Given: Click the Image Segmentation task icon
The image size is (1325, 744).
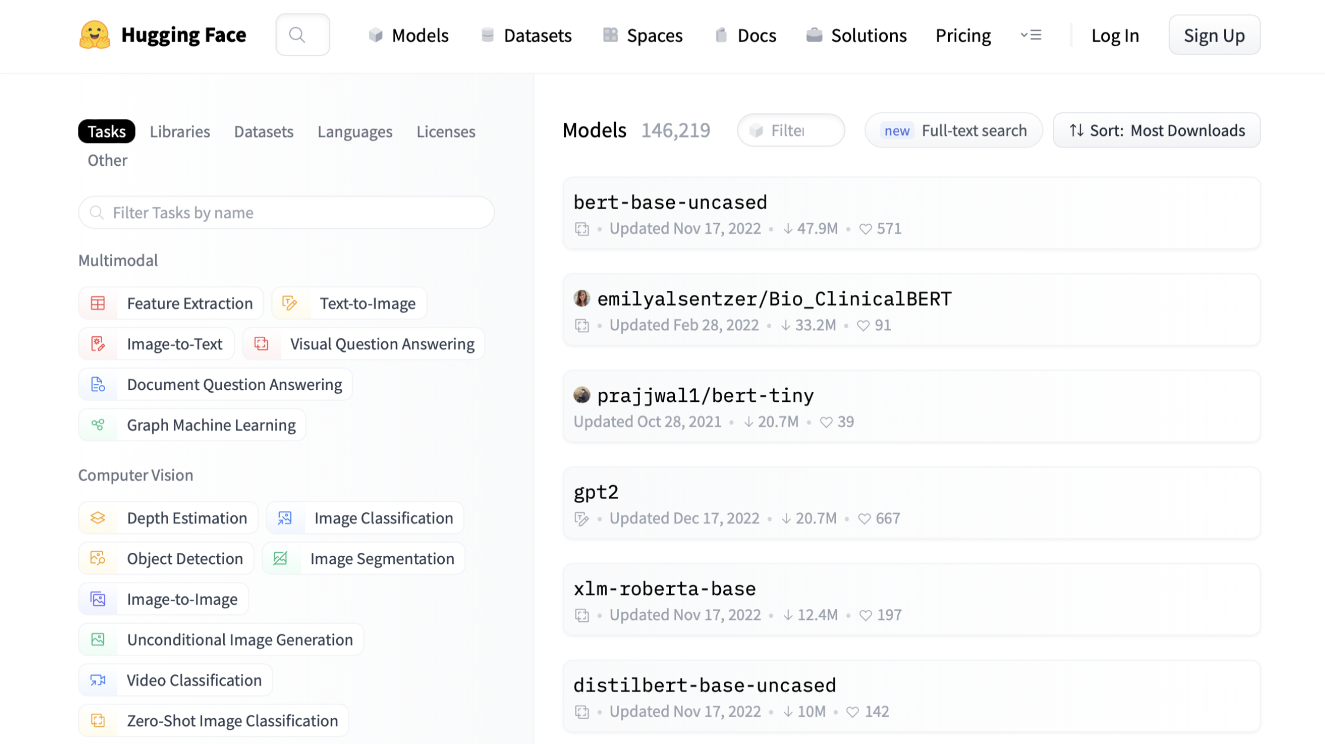Looking at the screenshot, I should pos(280,558).
